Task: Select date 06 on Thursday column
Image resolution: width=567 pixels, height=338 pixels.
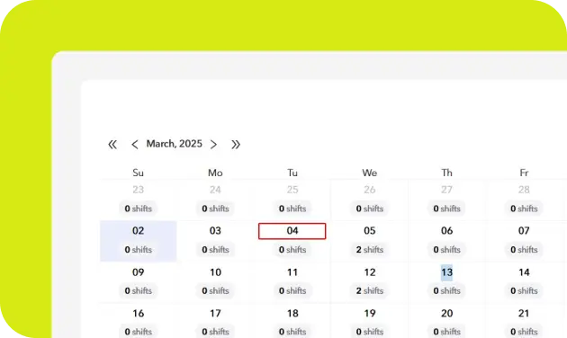Action: (x=446, y=231)
